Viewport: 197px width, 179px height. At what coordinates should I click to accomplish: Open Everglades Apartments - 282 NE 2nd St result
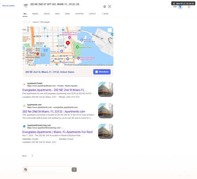coord(55,90)
